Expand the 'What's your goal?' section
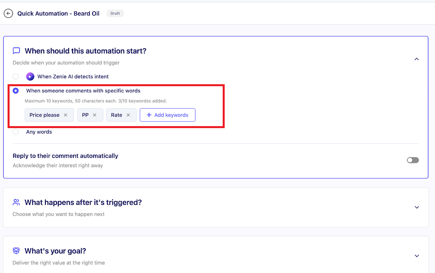435x273 pixels. click(416, 256)
